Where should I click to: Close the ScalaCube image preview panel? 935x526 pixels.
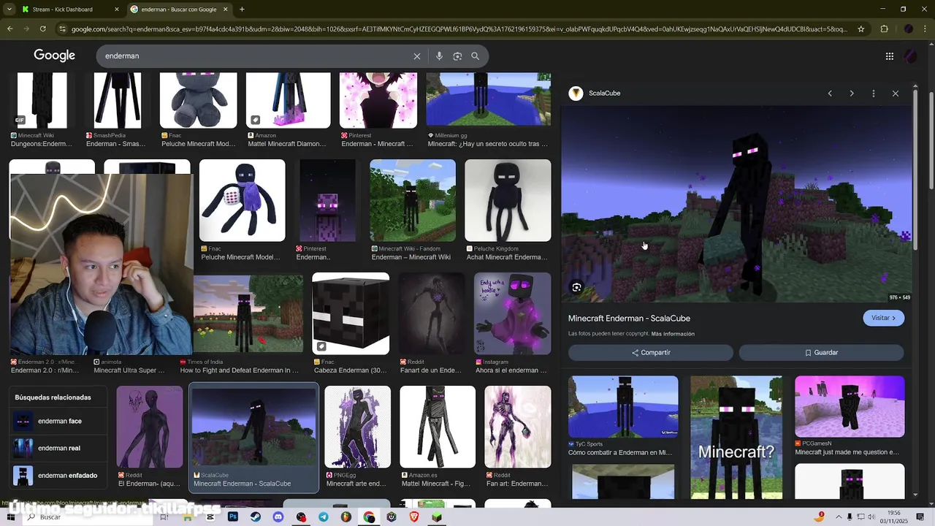(896, 94)
